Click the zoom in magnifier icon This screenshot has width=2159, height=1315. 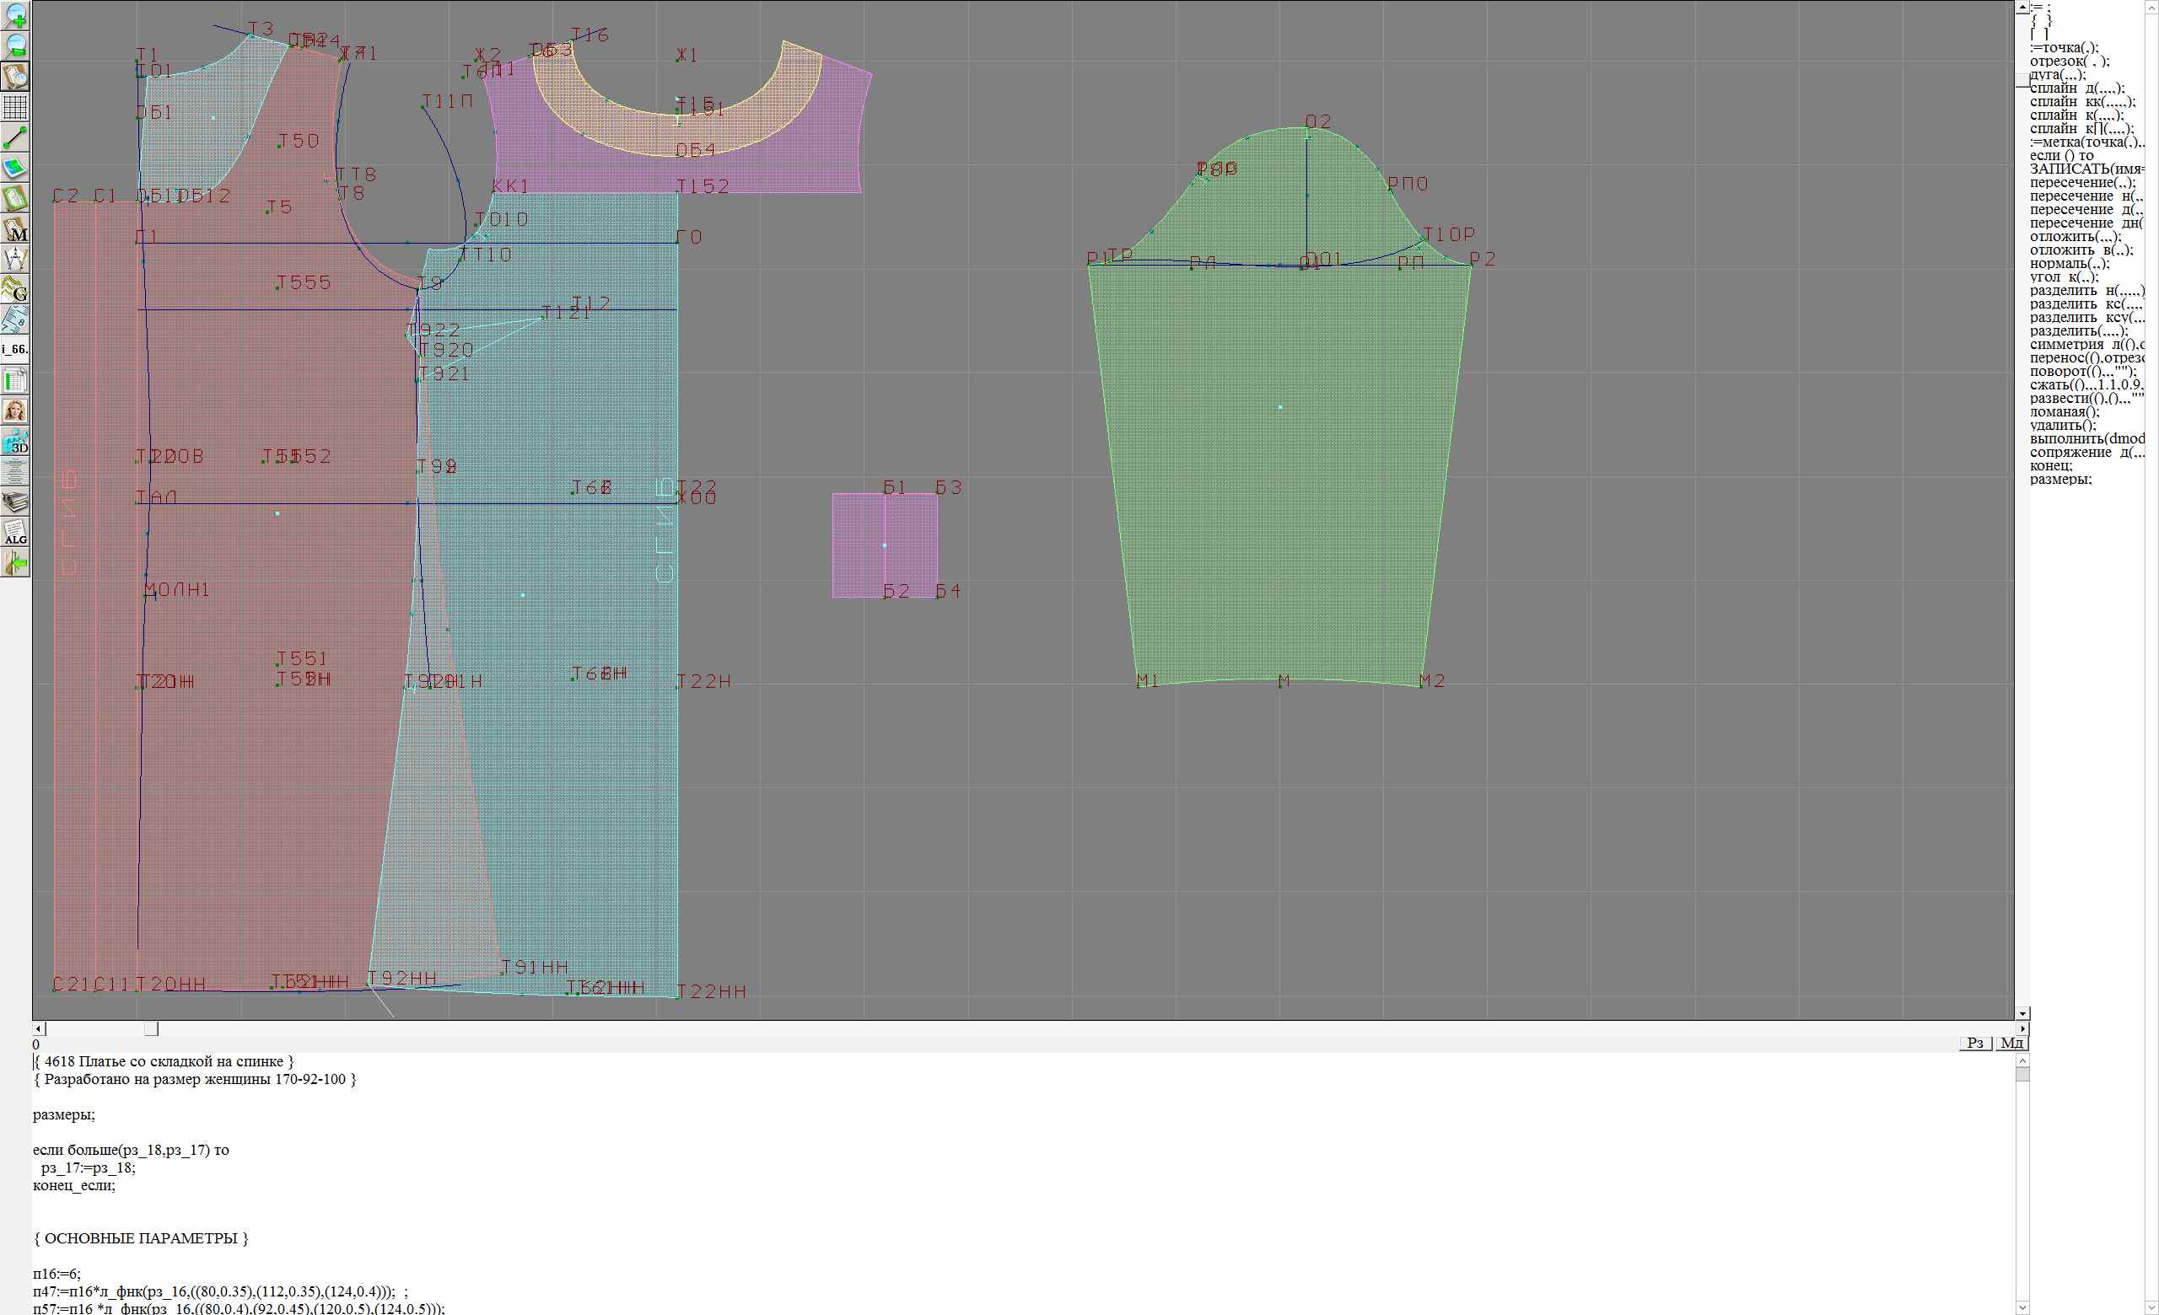[x=15, y=15]
